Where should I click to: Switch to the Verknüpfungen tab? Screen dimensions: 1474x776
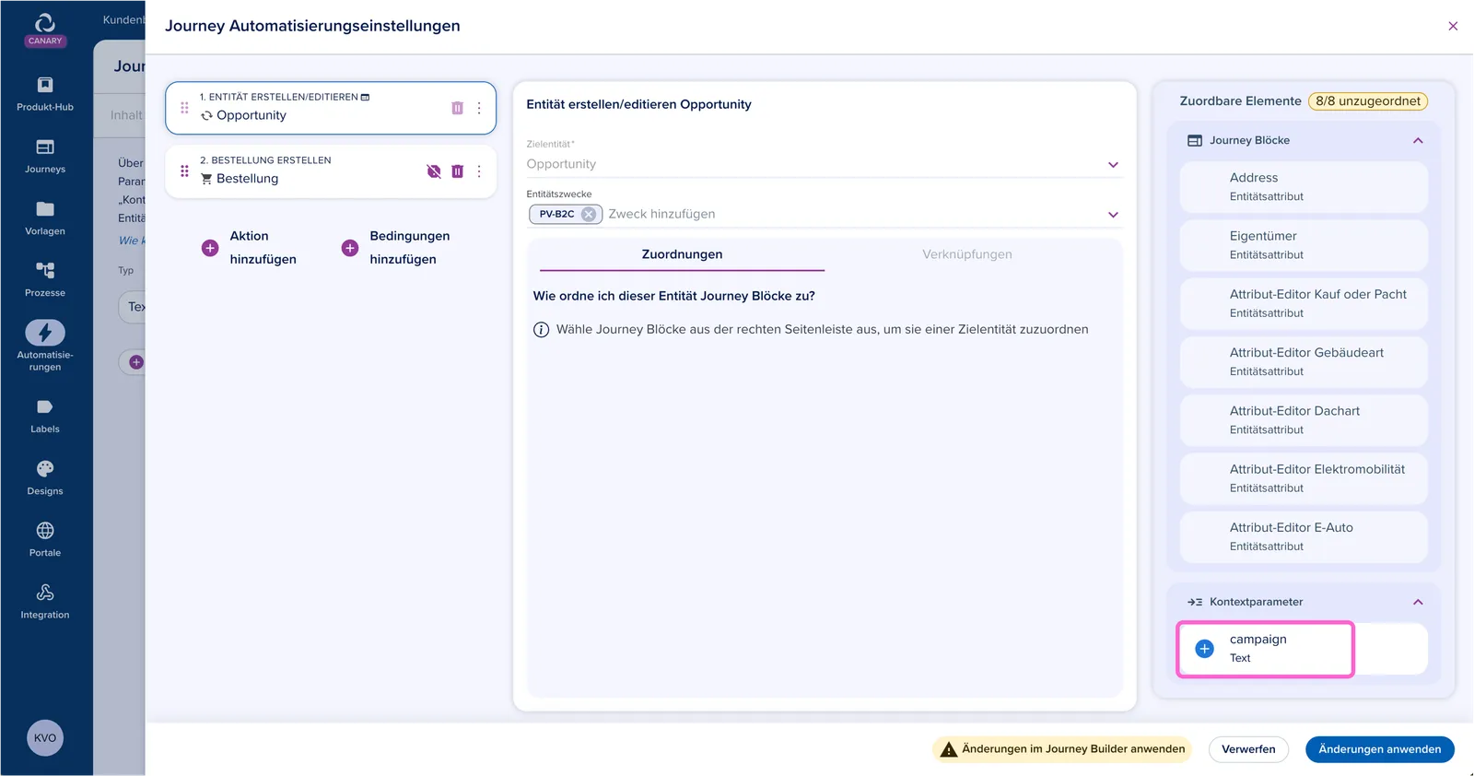tap(967, 254)
